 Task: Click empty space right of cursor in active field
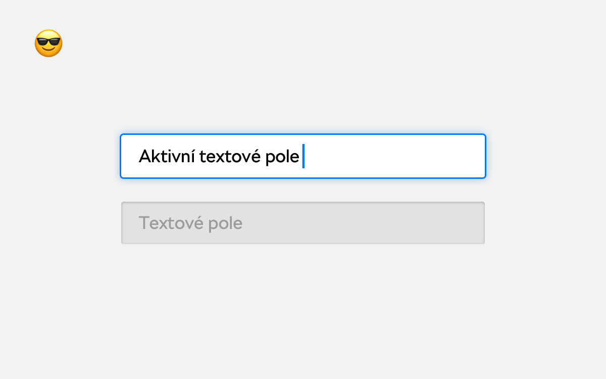point(394,156)
